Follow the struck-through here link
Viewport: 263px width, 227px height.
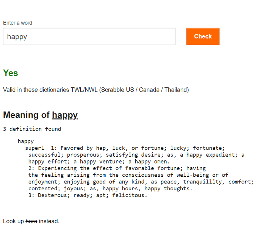[31, 221]
